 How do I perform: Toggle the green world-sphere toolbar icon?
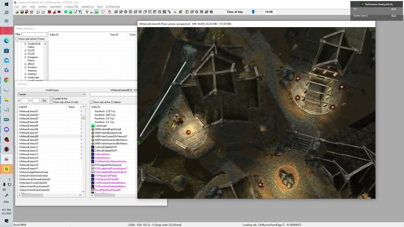(66, 12)
